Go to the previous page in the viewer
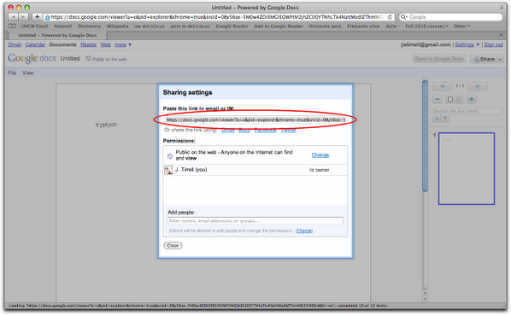 click(443, 86)
